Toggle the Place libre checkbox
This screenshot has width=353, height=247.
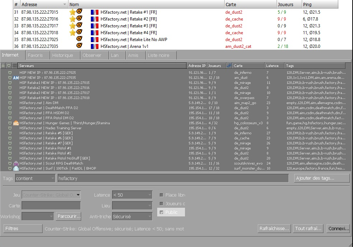162,195
